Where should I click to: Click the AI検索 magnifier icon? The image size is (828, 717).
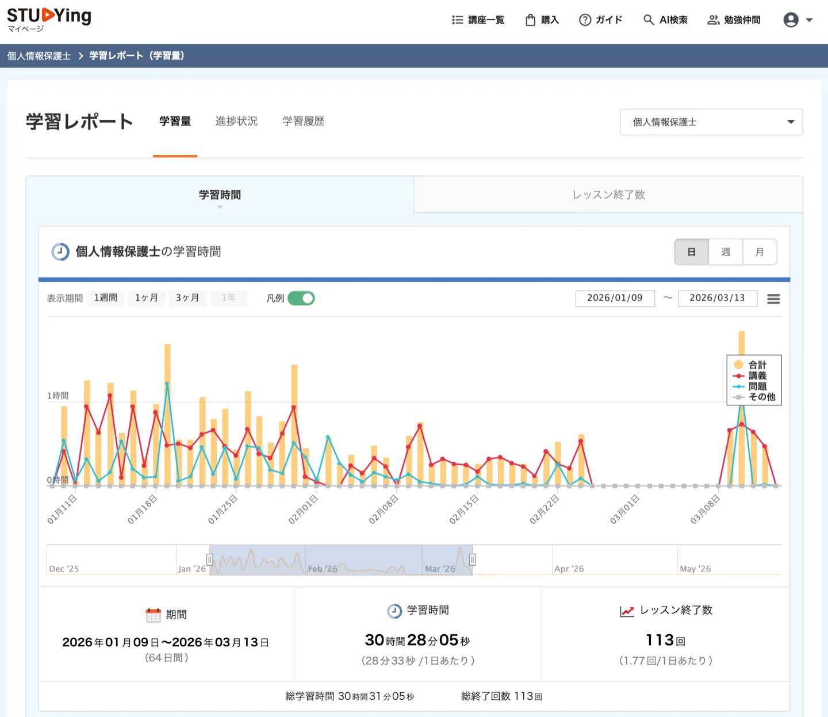649,20
